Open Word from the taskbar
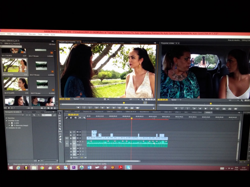 point(89,167)
